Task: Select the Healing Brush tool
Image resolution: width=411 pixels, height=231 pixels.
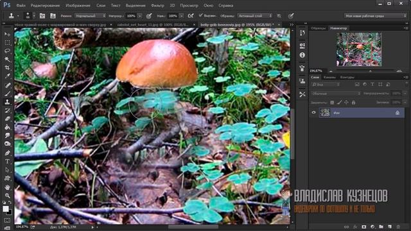Action: coord(7,85)
